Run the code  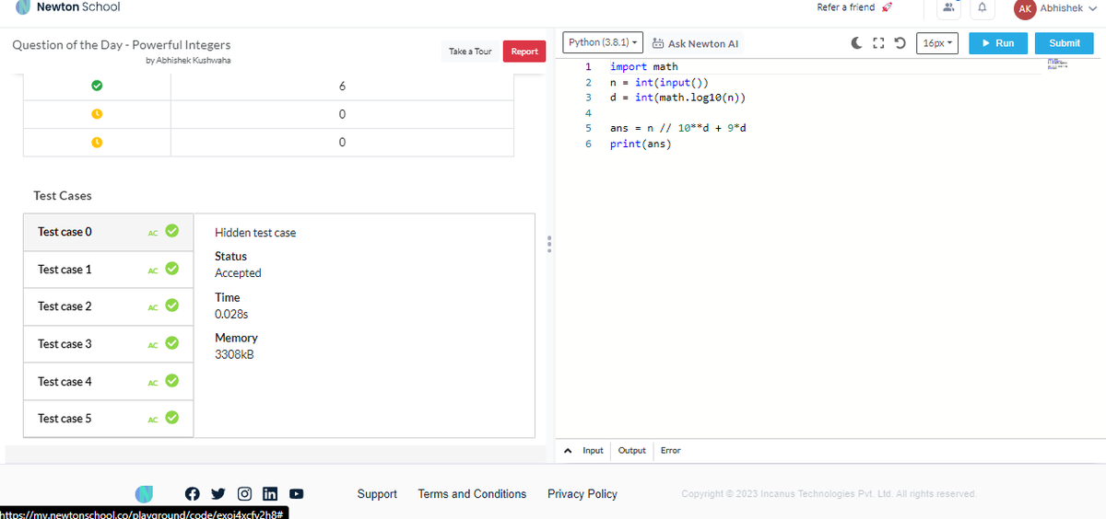[998, 43]
